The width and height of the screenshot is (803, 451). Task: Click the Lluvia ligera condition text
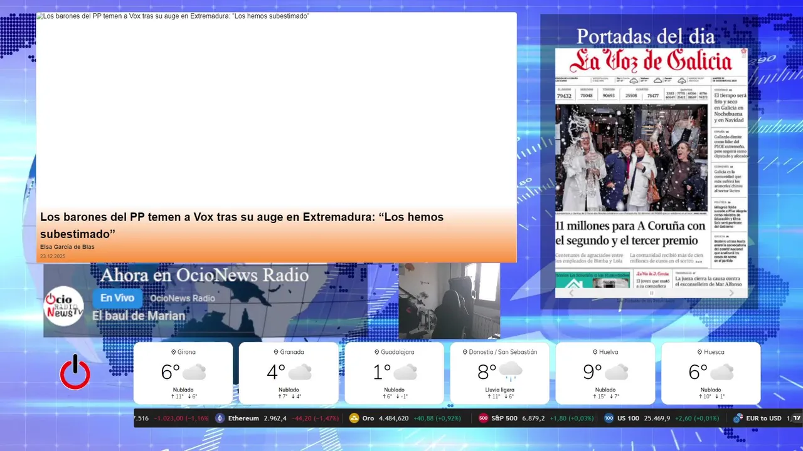pos(500,390)
